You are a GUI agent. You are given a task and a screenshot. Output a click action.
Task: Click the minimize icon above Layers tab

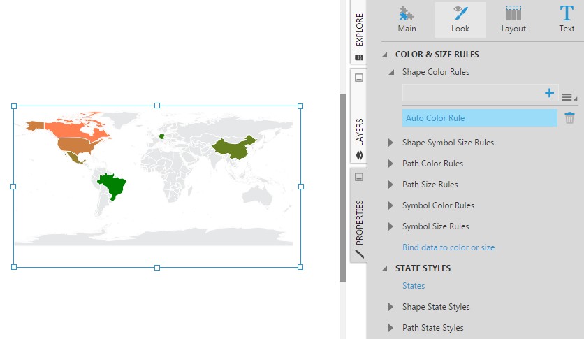point(359,78)
